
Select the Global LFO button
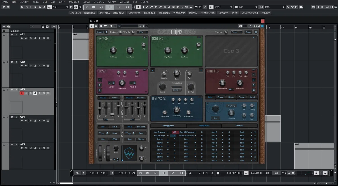pyautogui.click(x=141, y=127)
